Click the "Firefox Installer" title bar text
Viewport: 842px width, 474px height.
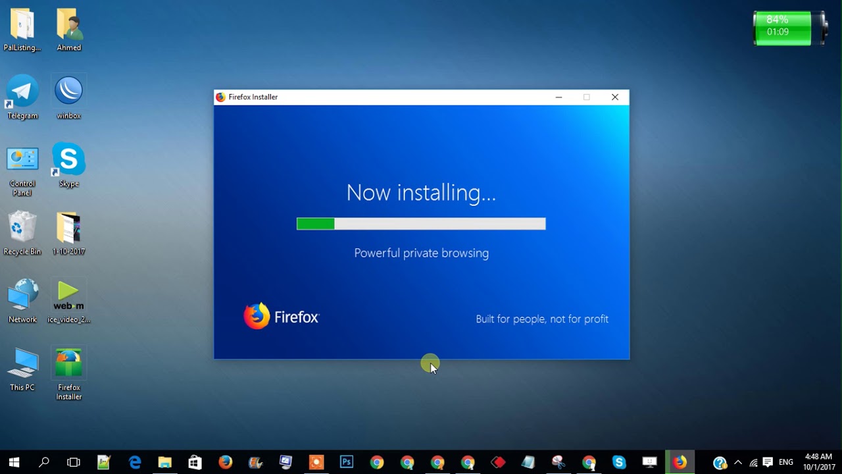(x=253, y=97)
